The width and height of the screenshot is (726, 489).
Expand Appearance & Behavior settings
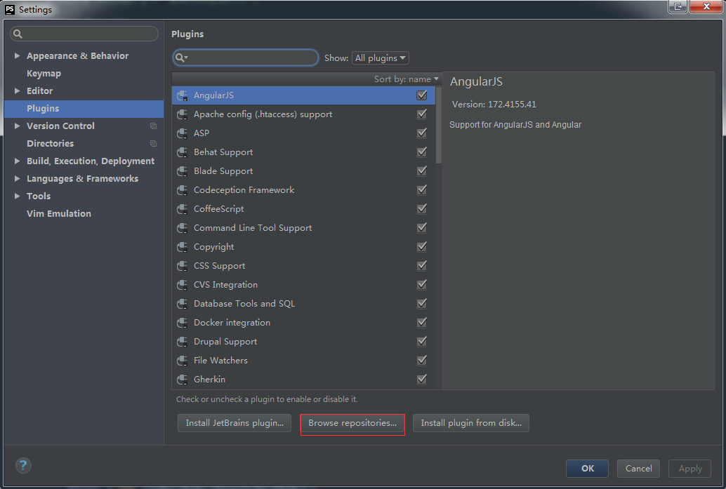[17, 56]
